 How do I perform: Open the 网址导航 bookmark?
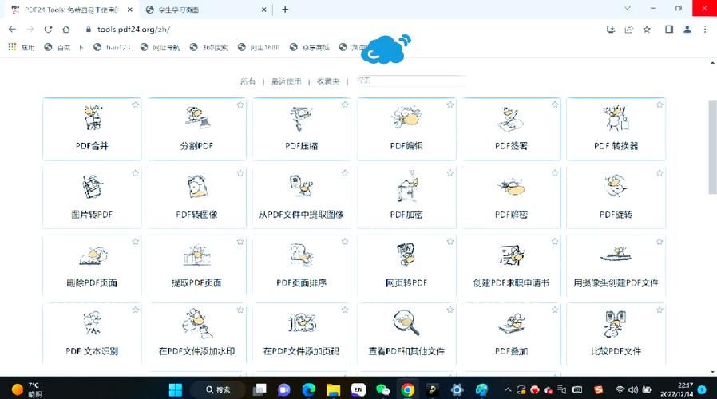[160, 47]
